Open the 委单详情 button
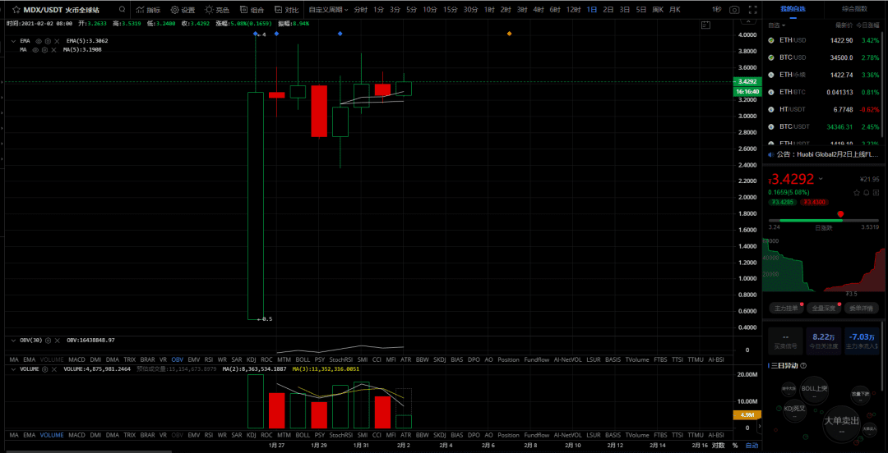The image size is (888, 453). click(862, 309)
